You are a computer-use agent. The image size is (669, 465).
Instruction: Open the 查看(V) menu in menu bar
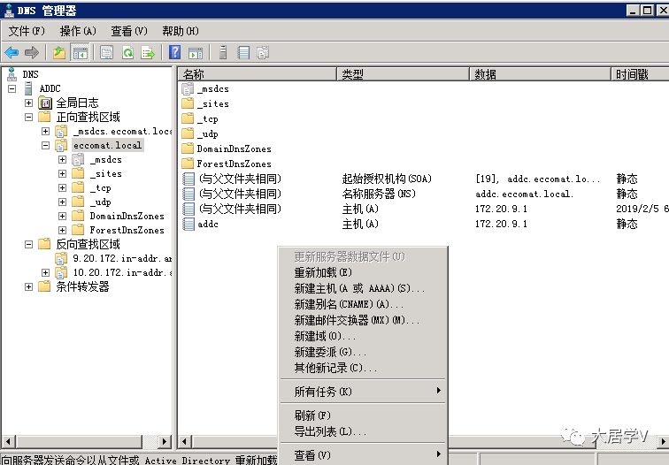[129, 31]
